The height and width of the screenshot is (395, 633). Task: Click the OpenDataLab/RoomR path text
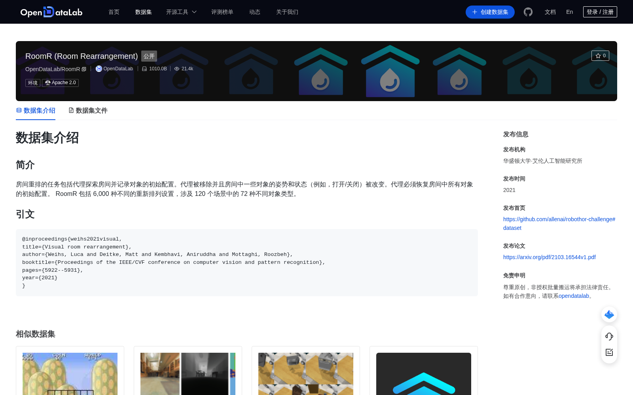(53, 69)
